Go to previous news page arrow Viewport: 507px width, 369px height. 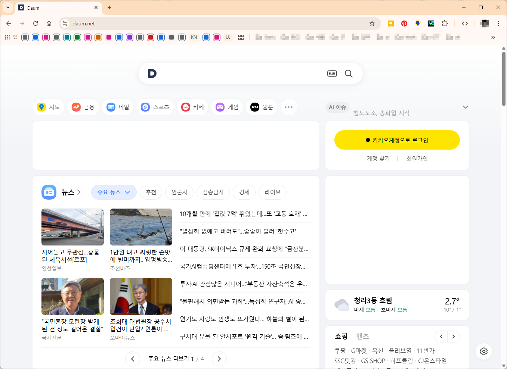click(x=133, y=359)
